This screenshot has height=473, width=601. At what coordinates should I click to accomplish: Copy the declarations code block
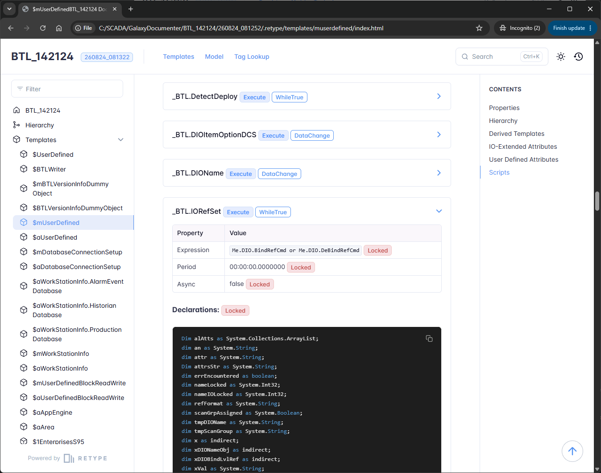point(429,338)
